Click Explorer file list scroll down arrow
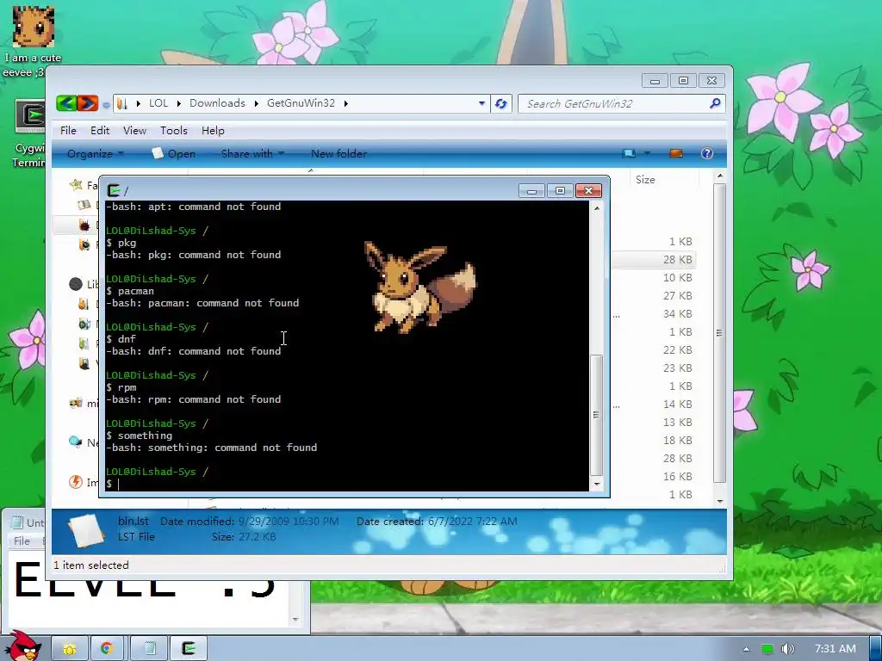This screenshot has width=882, height=661. pos(719,500)
